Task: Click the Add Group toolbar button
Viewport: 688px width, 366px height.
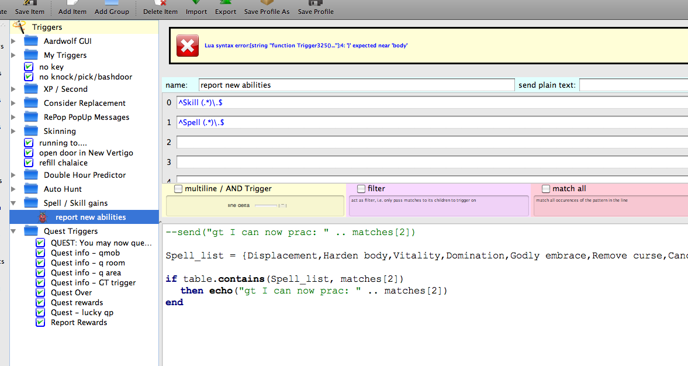Action: click(112, 8)
